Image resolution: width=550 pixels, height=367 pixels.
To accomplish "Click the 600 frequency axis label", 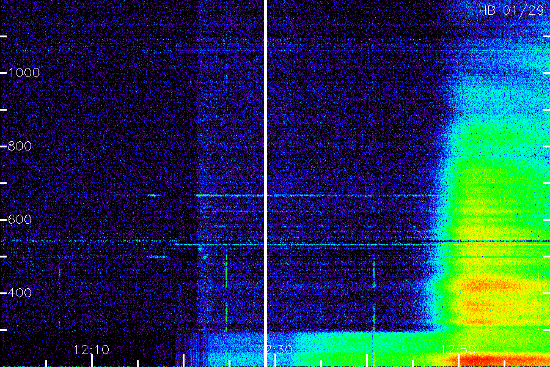I will point(20,220).
